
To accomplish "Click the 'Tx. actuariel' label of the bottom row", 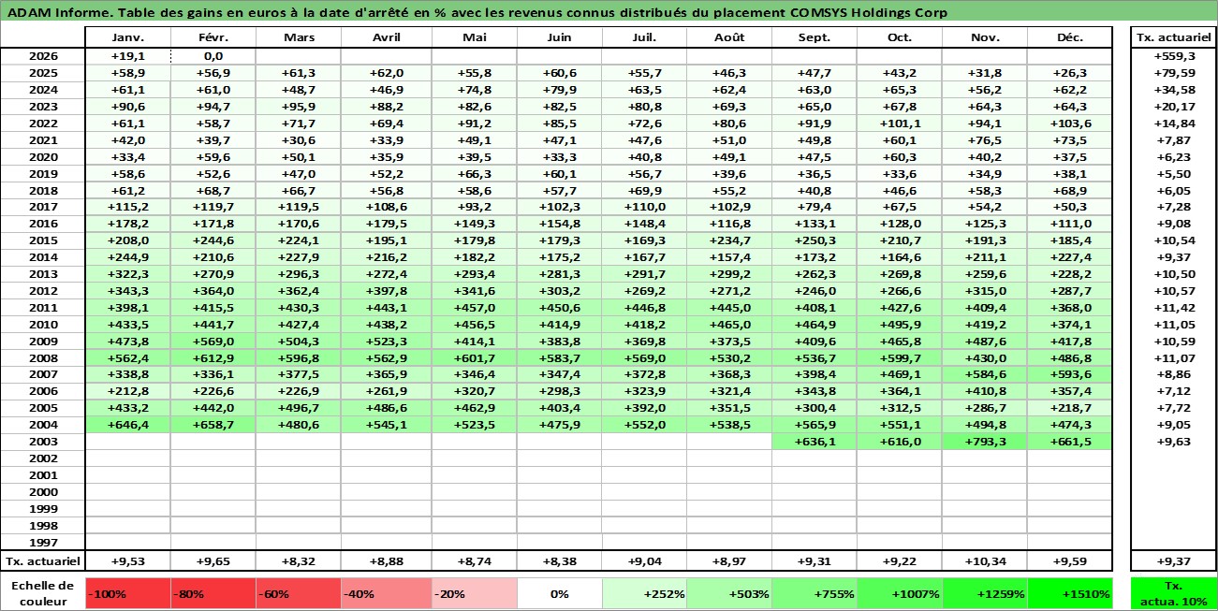I will (x=43, y=561).
